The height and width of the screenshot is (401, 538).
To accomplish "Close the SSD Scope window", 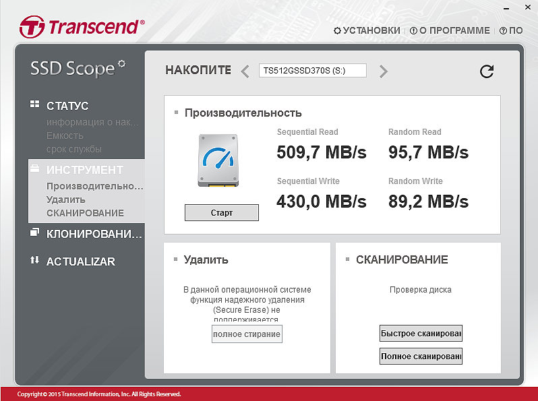I will [528, 7].
